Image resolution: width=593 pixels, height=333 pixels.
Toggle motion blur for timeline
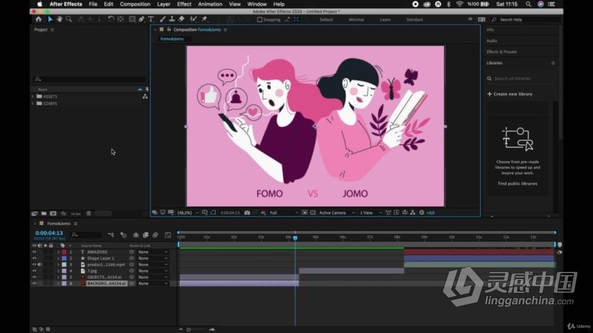coord(156,235)
